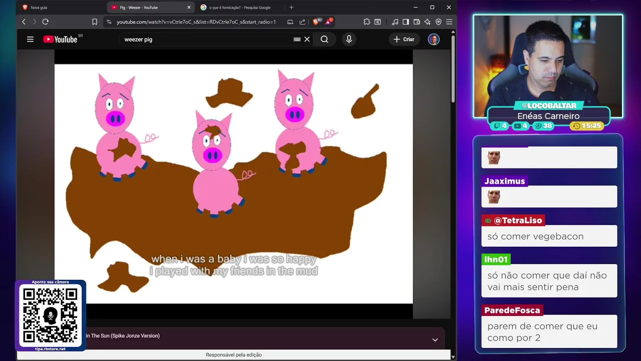Image resolution: width=641 pixels, height=361 pixels.
Task: Go to the YouTube home logo
Action: pos(60,39)
